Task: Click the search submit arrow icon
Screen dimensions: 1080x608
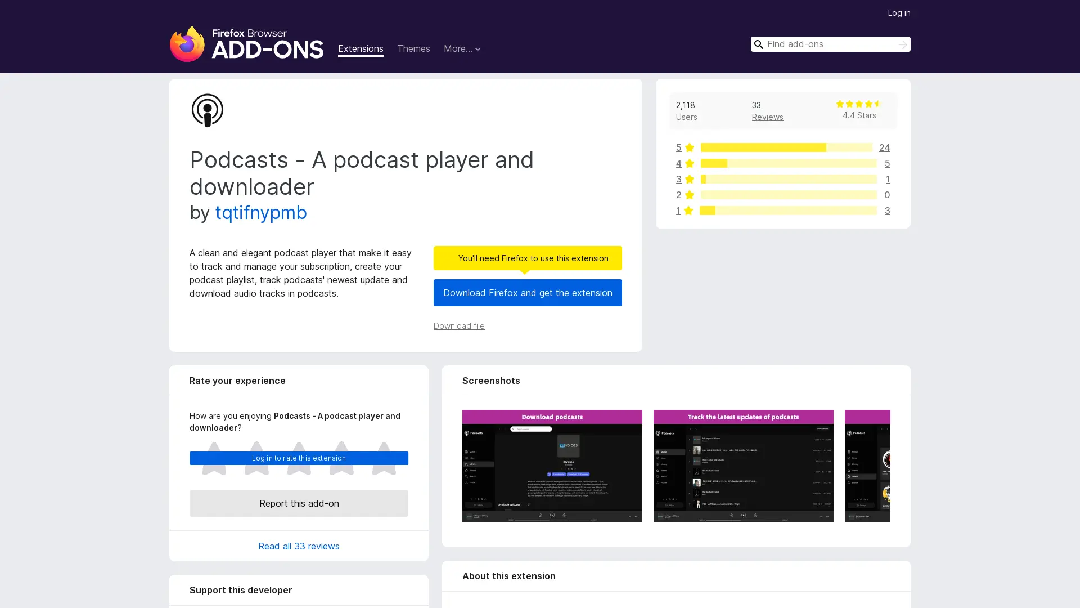Action: pyautogui.click(x=902, y=44)
